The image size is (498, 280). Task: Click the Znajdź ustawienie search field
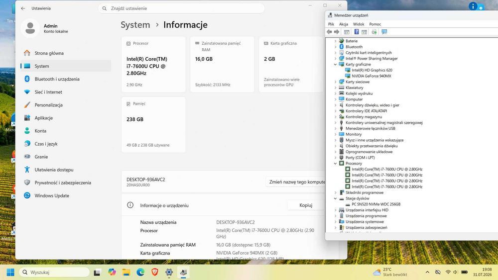coord(181,8)
